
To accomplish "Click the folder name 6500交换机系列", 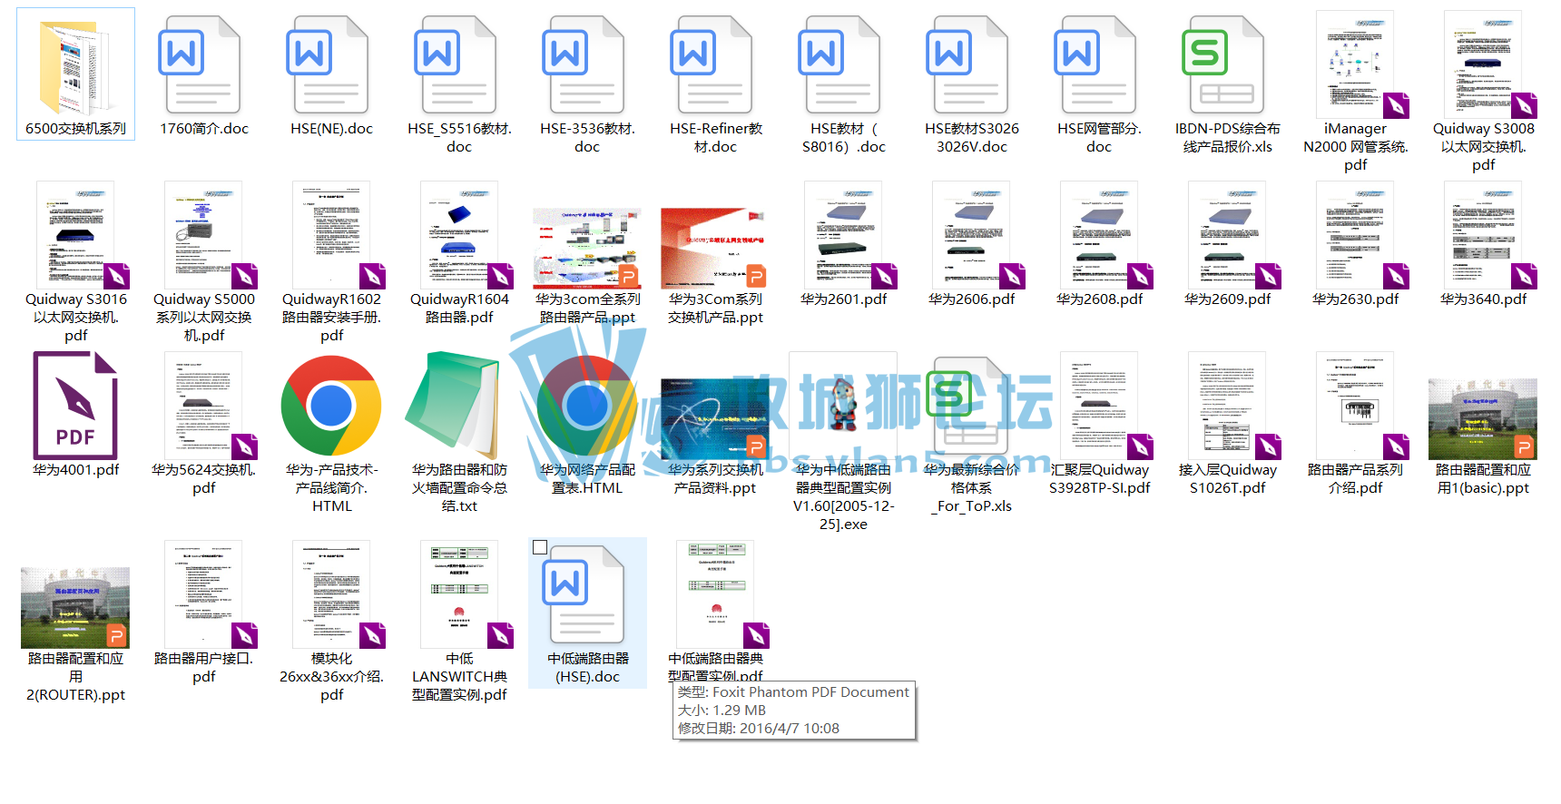I will point(75,129).
